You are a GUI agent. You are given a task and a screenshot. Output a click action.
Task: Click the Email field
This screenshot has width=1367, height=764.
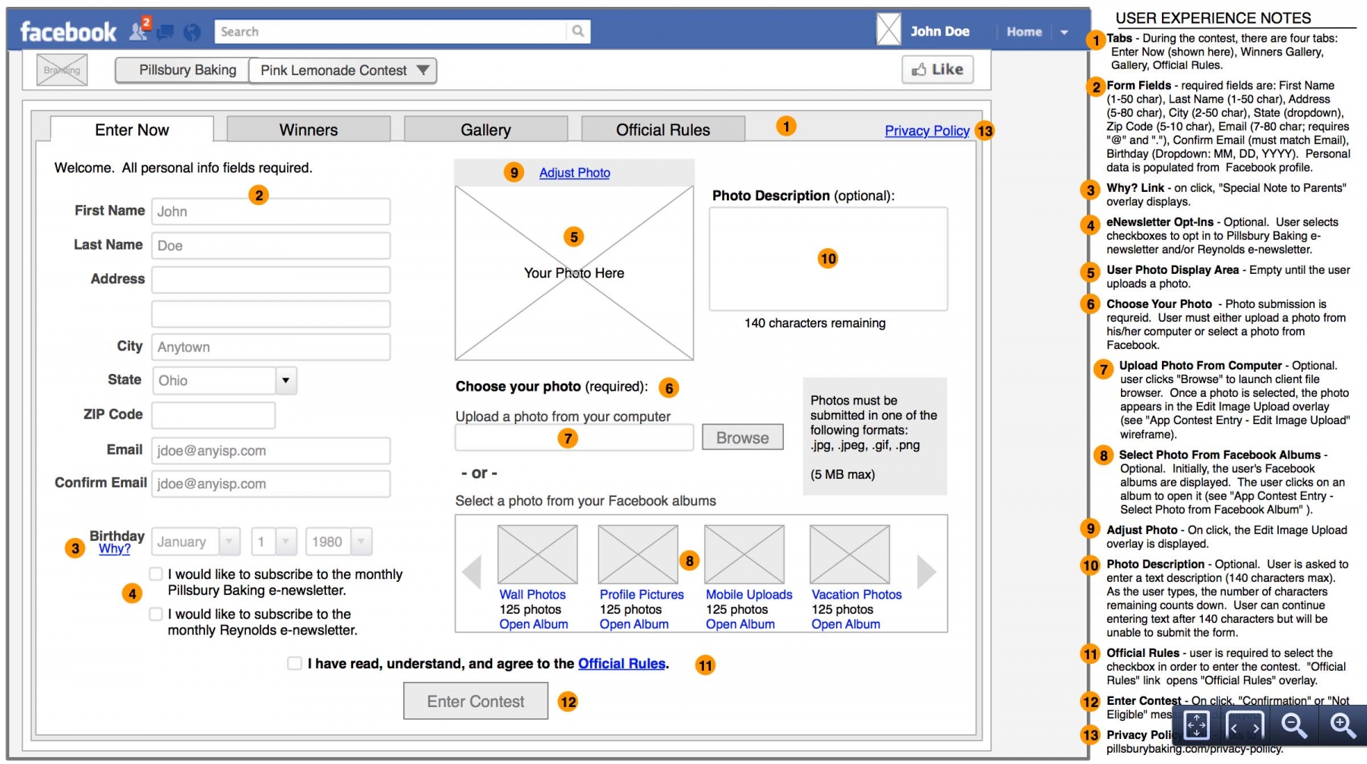click(271, 451)
